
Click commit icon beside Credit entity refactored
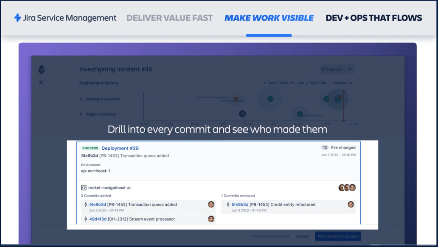pyautogui.click(x=228, y=205)
